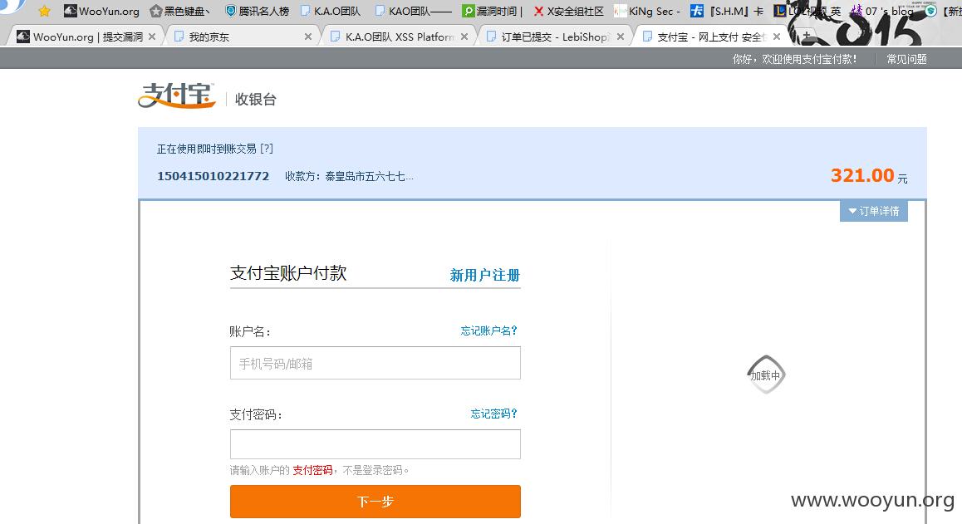The image size is (962, 524).
Task: Click the 忘记账户名? link
Action: (x=489, y=331)
